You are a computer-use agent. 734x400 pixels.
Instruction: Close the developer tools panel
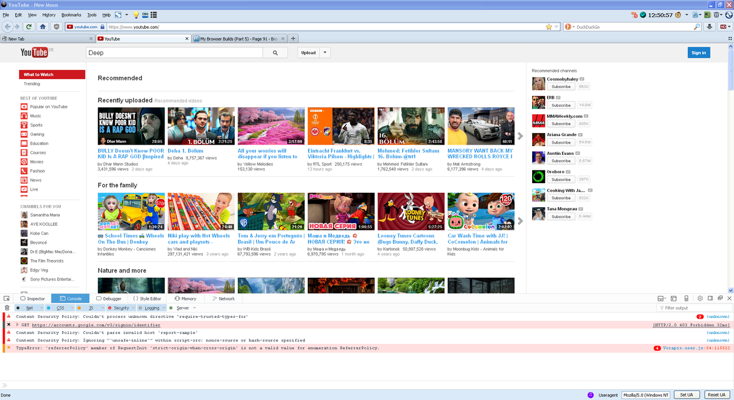(x=729, y=298)
